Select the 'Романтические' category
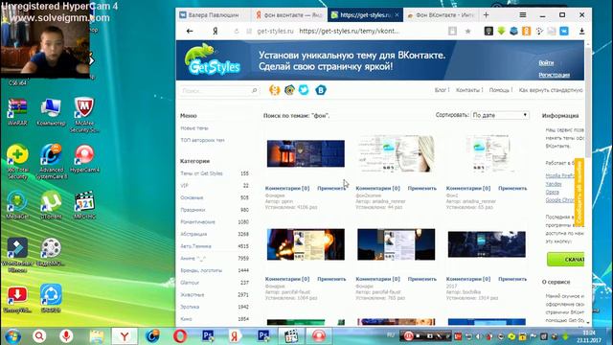This screenshot has width=613, height=345. (198, 221)
